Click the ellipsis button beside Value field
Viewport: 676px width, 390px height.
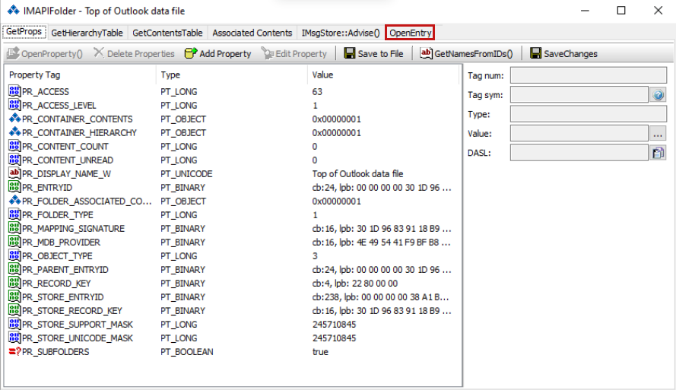pyautogui.click(x=658, y=134)
